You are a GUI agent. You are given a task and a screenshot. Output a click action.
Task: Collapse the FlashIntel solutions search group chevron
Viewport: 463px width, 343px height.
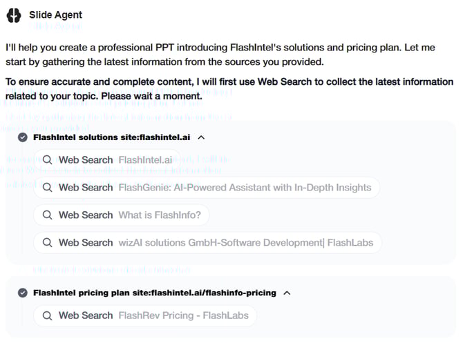coord(201,137)
